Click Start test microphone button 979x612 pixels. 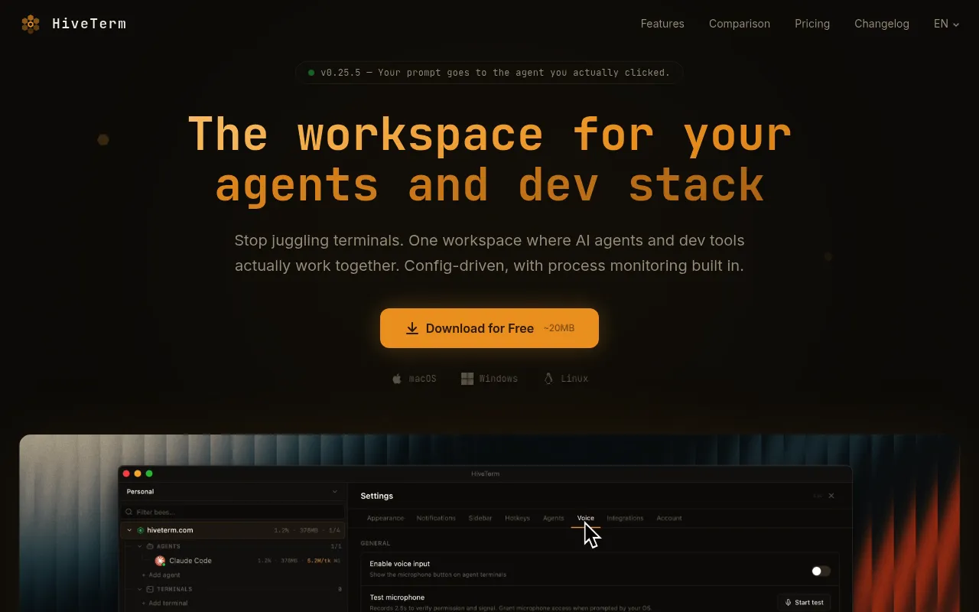coord(804,602)
